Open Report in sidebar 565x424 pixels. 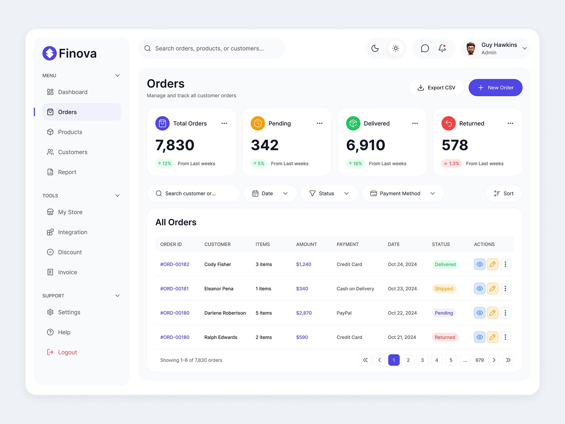point(82,172)
